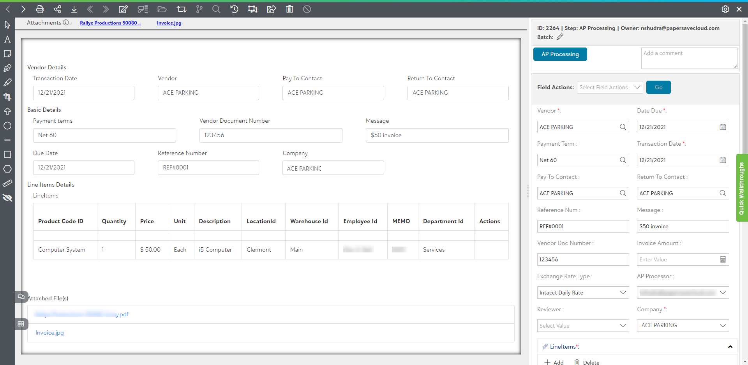Add a new line item

click(554, 362)
